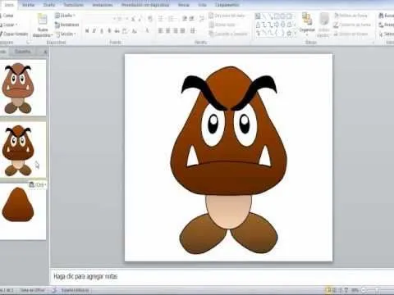Toggle align text right

click(176, 30)
